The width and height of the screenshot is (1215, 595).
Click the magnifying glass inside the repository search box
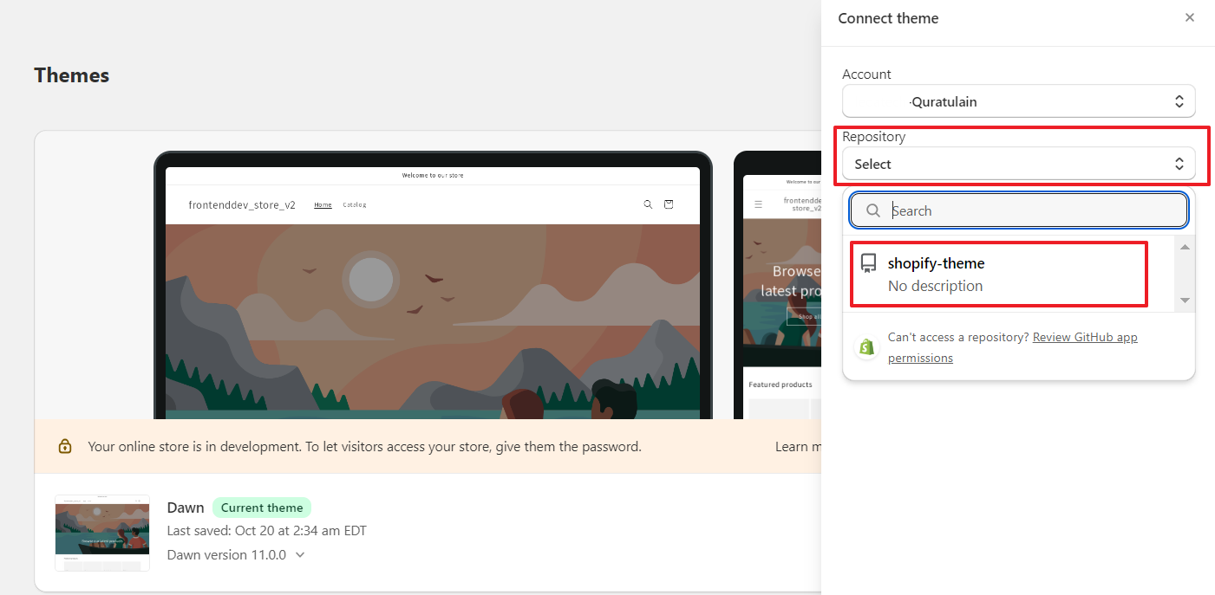point(872,210)
